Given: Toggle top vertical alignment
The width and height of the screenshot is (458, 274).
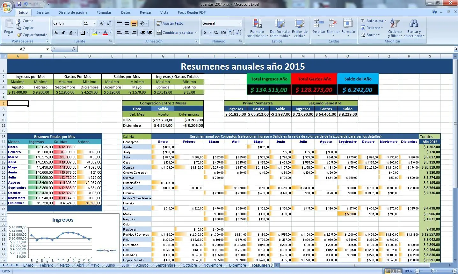Looking at the screenshot, I should [x=120, y=23].
